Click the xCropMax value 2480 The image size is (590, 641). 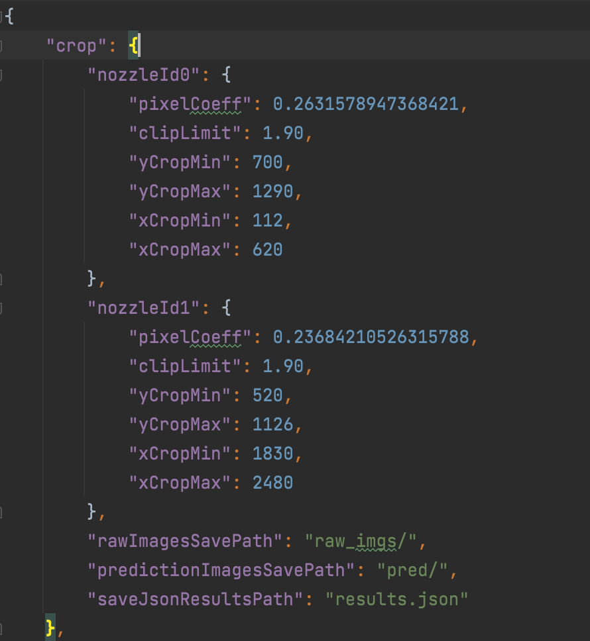pyautogui.click(x=273, y=483)
